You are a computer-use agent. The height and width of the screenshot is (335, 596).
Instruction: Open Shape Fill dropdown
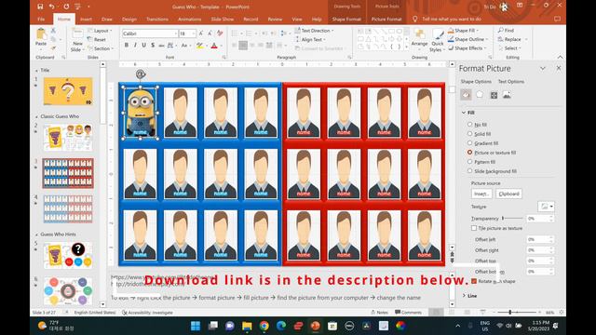click(464, 31)
